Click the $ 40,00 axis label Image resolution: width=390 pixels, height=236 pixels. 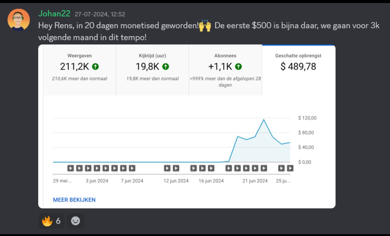(x=306, y=147)
